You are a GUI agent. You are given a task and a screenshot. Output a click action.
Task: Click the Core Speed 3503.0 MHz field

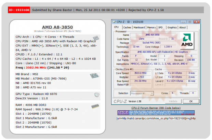click(140, 73)
